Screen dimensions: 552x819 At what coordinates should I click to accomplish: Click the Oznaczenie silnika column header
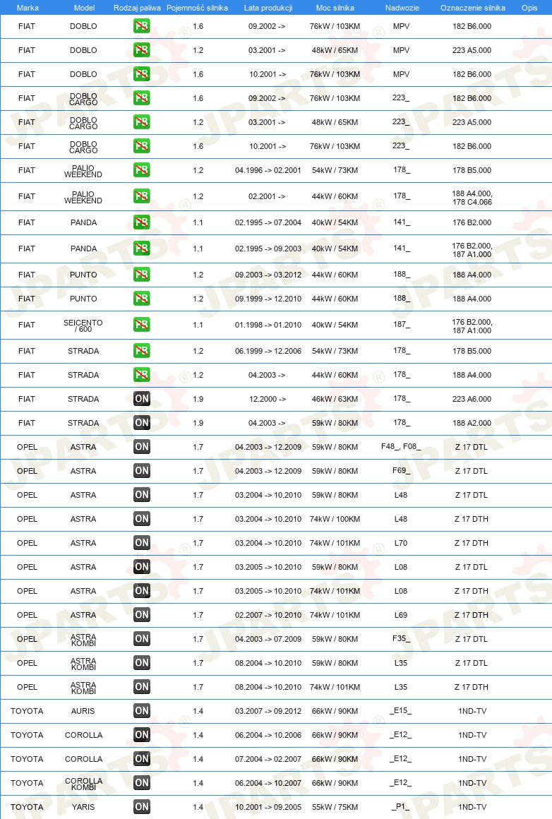[x=473, y=8]
